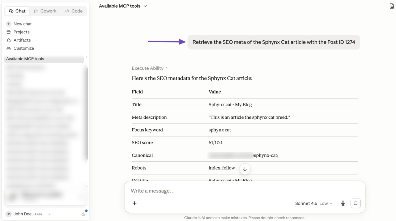Viewport: 396px width, 221px height.
Task: Focus the Write a message field
Action: (x=245, y=191)
